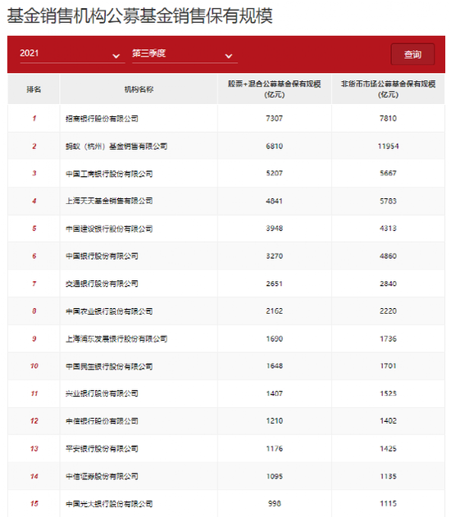Click the value 2162 for 农业银行
Image resolution: width=451 pixels, height=517 pixels.
(274, 311)
